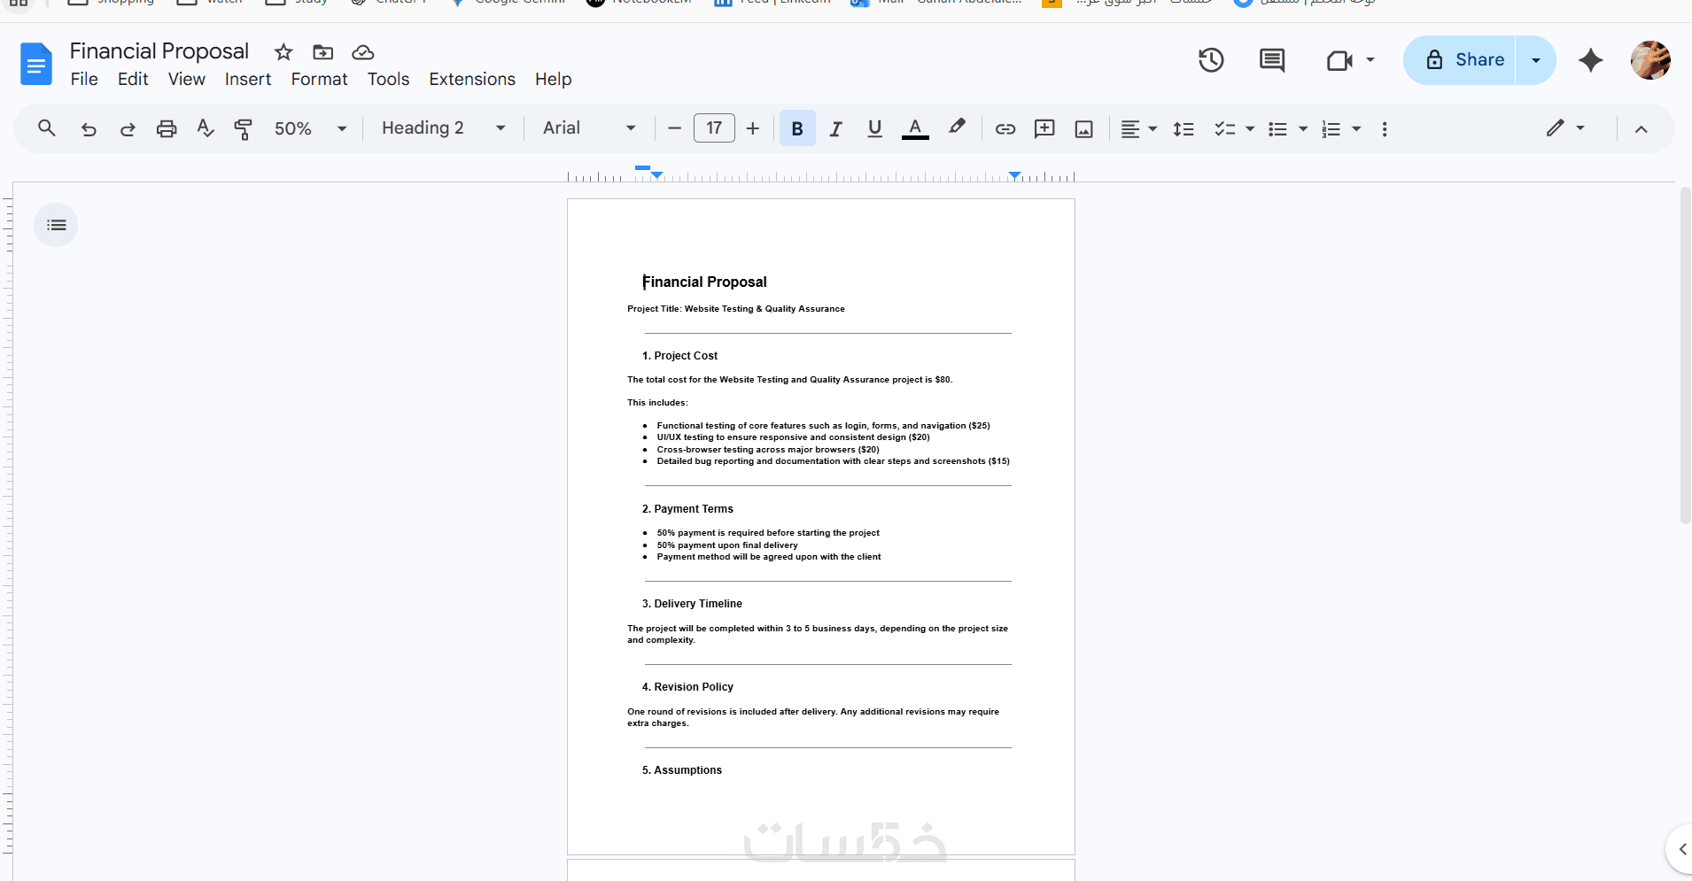Click the "3. Delivery Timeline" heading
The height and width of the screenshot is (881, 1692).
(692, 604)
